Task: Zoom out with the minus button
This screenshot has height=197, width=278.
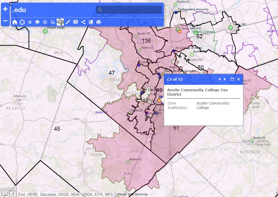Action: tap(5, 21)
